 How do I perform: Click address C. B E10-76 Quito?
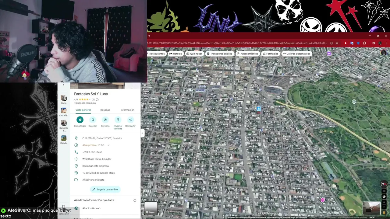tap(102, 138)
